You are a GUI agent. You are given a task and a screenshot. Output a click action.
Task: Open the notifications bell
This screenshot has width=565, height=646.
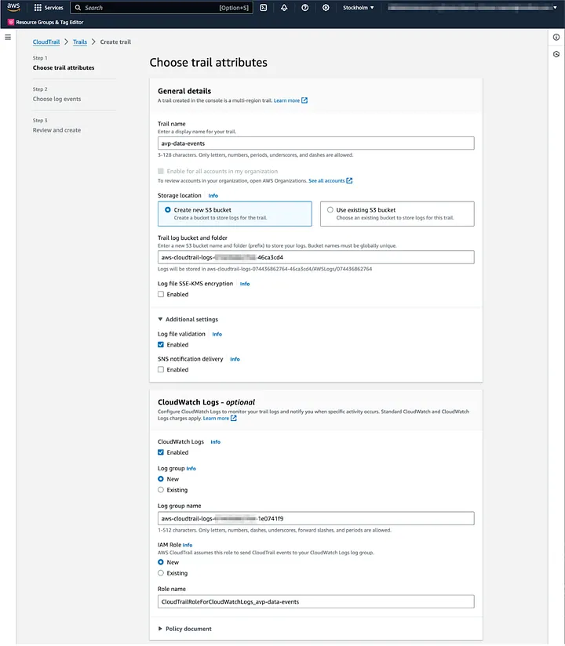click(284, 7)
